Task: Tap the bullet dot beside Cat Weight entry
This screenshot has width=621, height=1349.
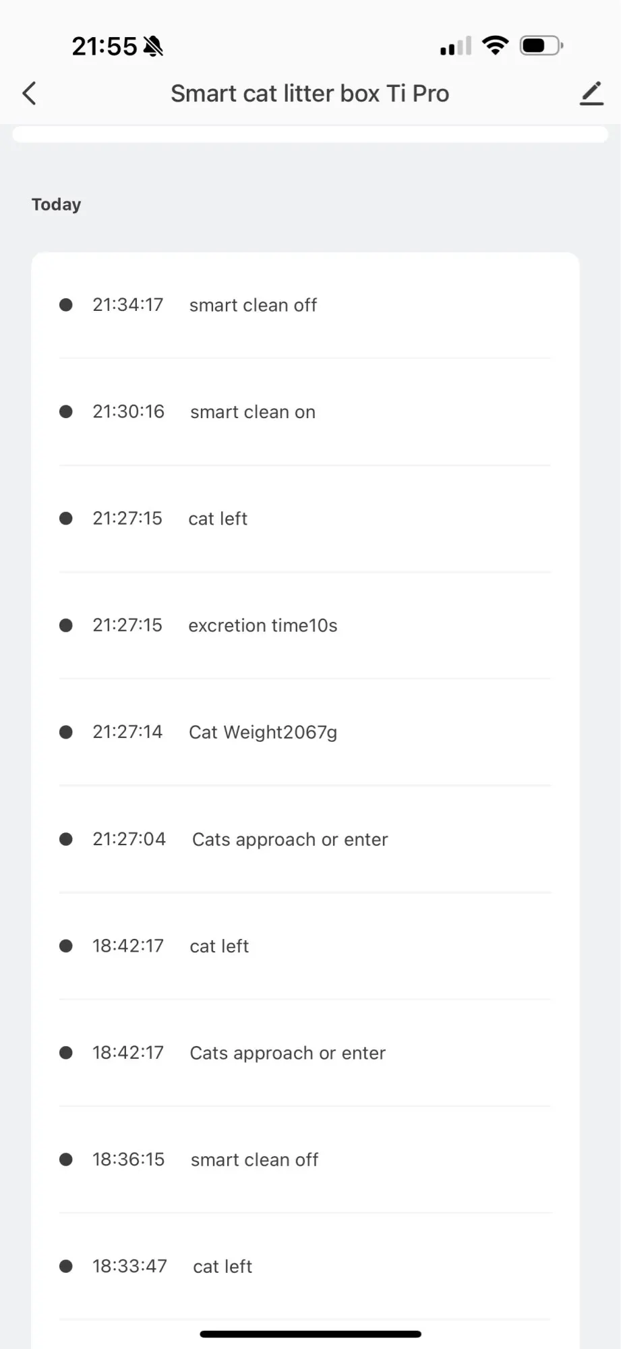Action: pos(66,732)
